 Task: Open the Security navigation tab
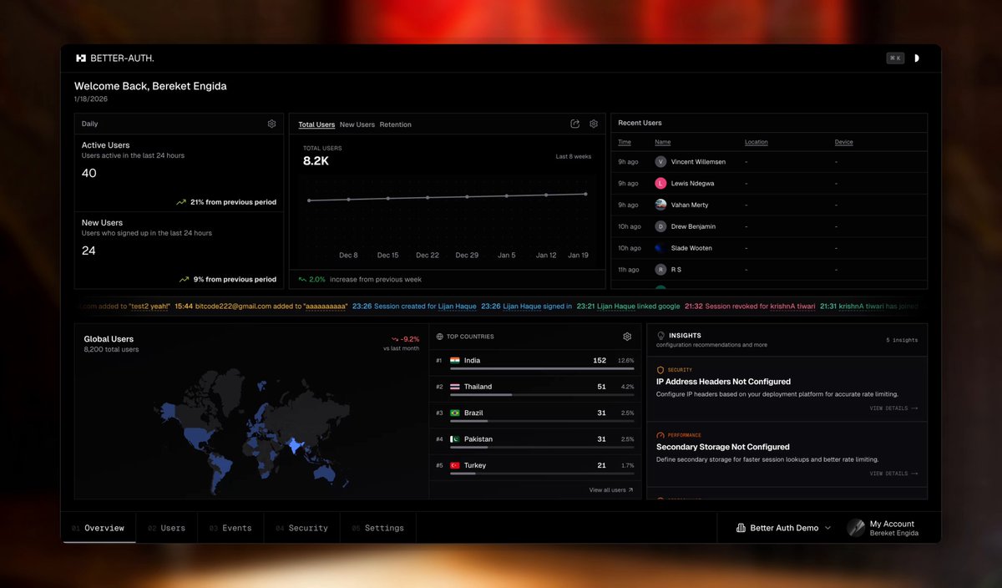[x=302, y=528]
